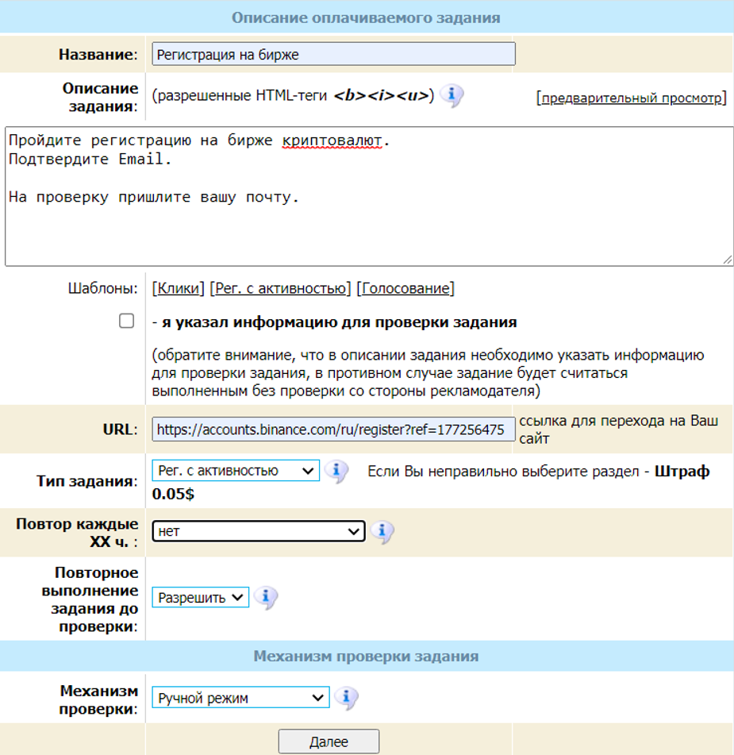734x755 pixels.
Task: Click info icon beside the Разрешить dropdown
Action: [265, 598]
